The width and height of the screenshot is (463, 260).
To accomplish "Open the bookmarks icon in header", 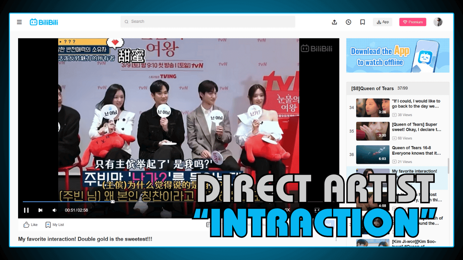I will point(362,22).
